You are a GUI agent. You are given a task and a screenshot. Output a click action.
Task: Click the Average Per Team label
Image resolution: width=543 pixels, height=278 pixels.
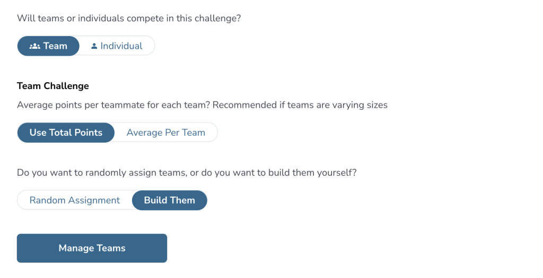click(165, 133)
